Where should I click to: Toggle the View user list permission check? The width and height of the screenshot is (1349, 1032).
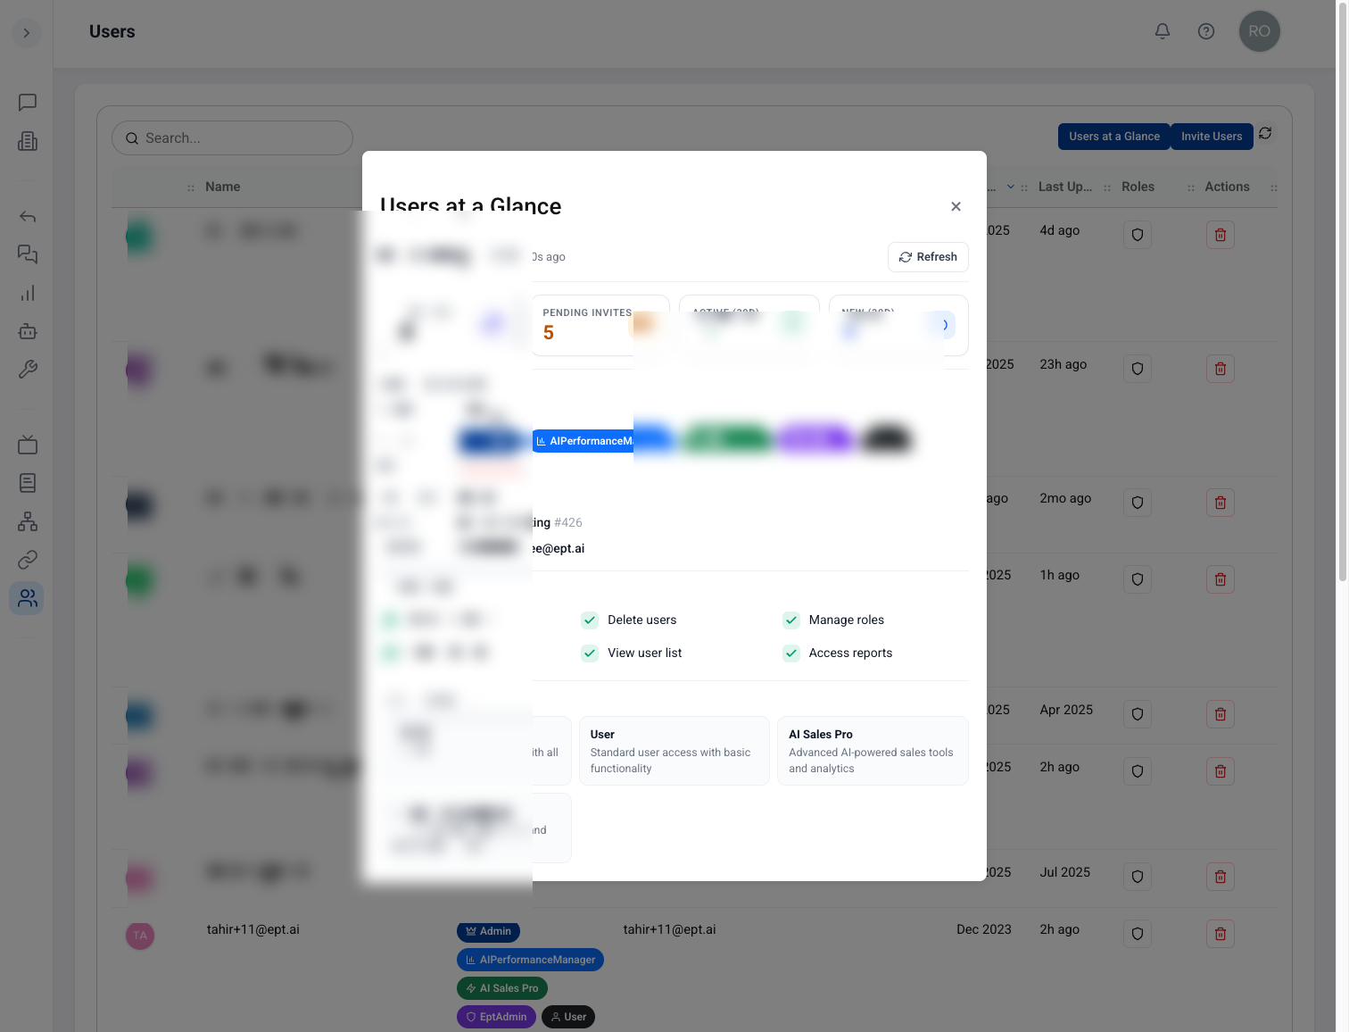tap(590, 653)
